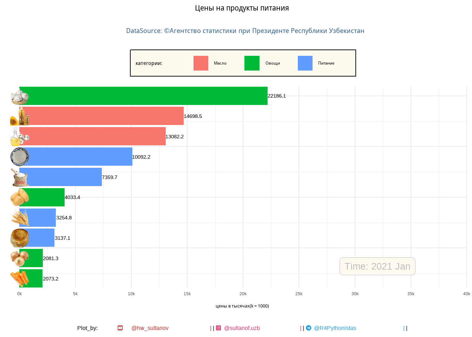Image resolution: width=472 pixels, height=337 pixels.
Task: Click the Telegram logo icon
Action: [x=308, y=328]
